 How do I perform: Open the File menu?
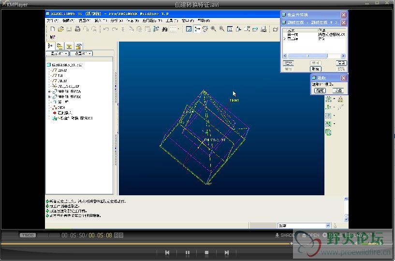(x=52, y=20)
